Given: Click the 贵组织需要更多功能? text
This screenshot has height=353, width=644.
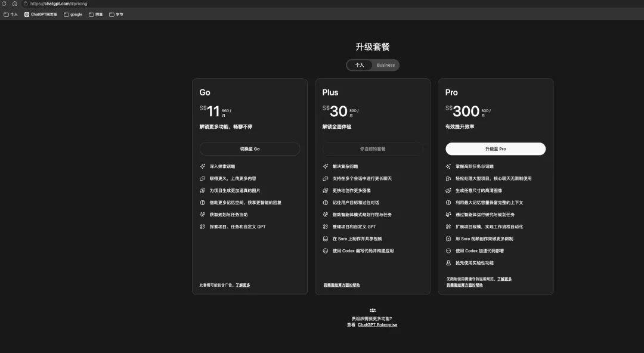Looking at the screenshot, I should click(371, 318).
